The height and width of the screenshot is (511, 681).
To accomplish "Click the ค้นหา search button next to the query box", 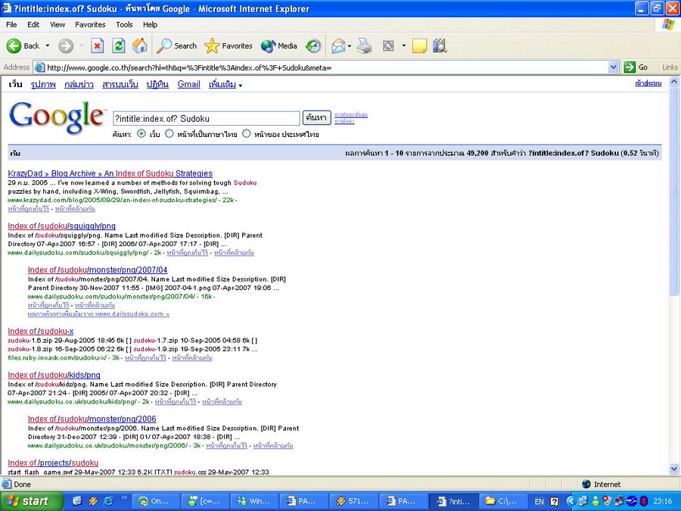I will click(316, 118).
